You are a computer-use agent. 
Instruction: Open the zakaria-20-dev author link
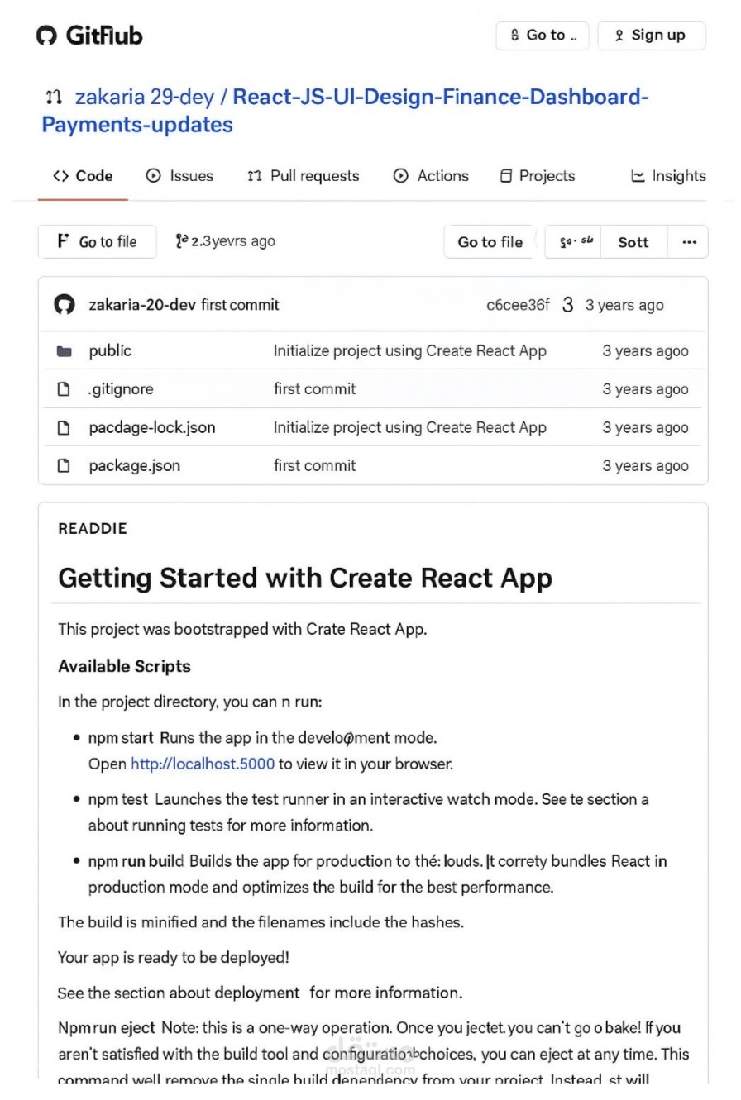coord(142,305)
